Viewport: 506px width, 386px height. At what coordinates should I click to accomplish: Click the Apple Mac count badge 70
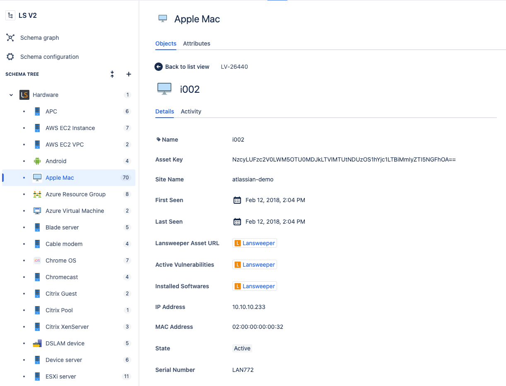click(125, 178)
